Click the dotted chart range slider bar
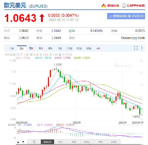Viewport: 148px width, 145px height. [x=126, y=125]
